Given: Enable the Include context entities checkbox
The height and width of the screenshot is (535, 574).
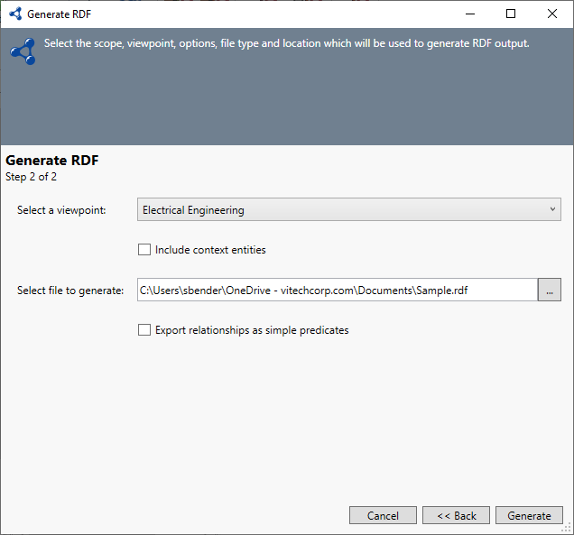Looking at the screenshot, I should 144,250.
